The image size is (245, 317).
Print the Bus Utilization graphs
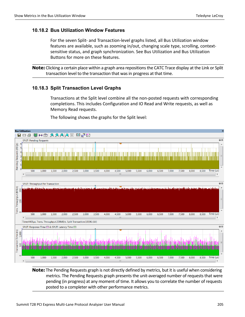tap(29, 135)
